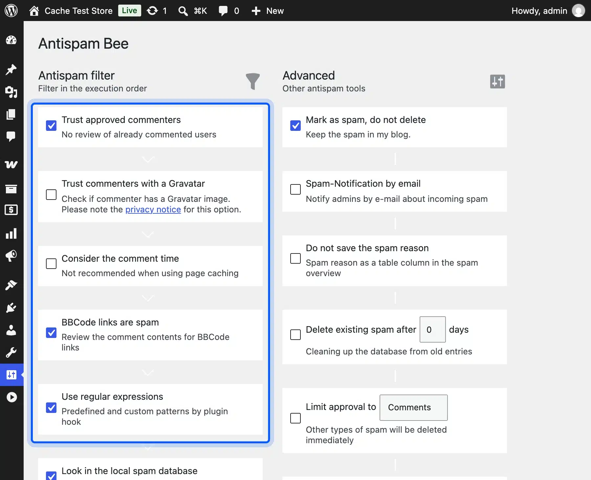Image resolution: width=591 pixels, height=480 pixels.
Task: Open Settings sliders sidebar icon
Action: pos(11,375)
